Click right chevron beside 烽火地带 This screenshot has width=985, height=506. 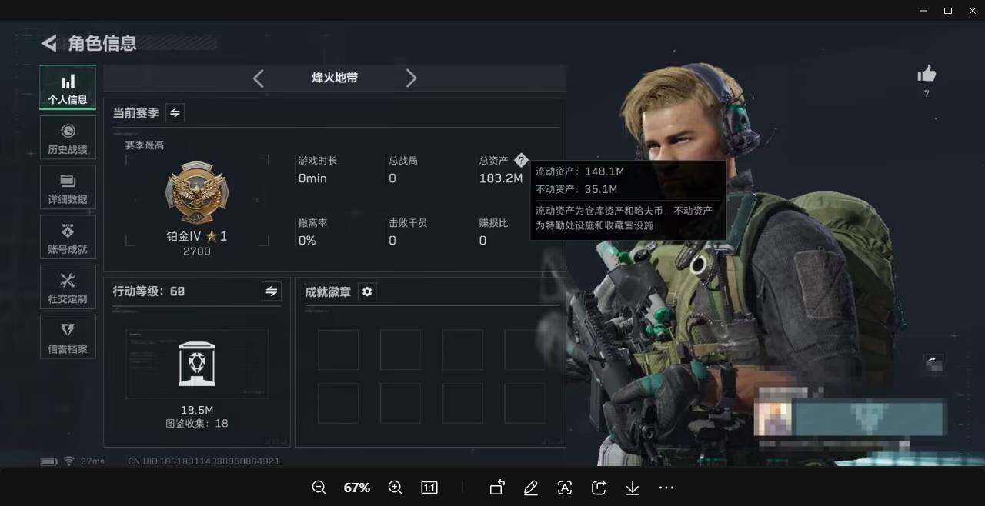(412, 78)
